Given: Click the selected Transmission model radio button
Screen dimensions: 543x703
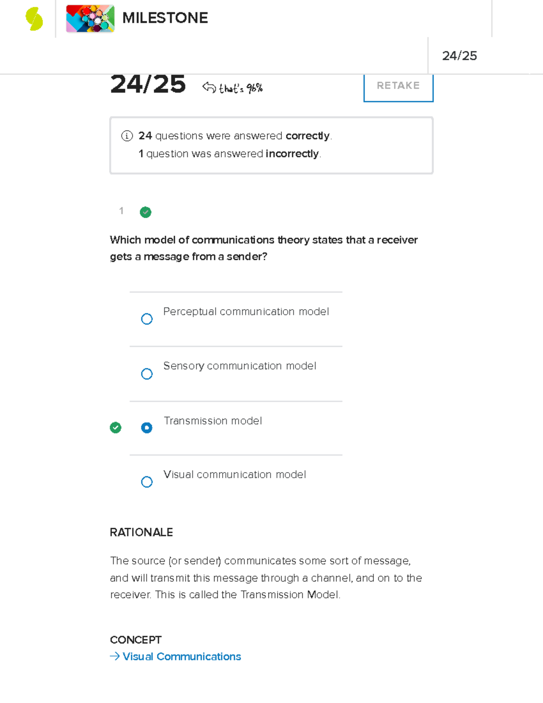Looking at the screenshot, I should click(x=147, y=427).
